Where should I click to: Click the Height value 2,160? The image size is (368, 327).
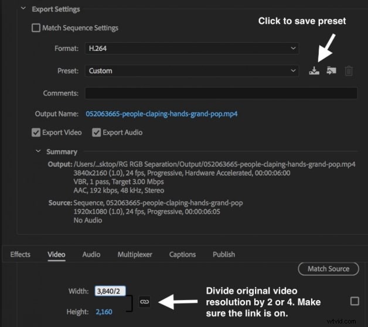pos(104,312)
